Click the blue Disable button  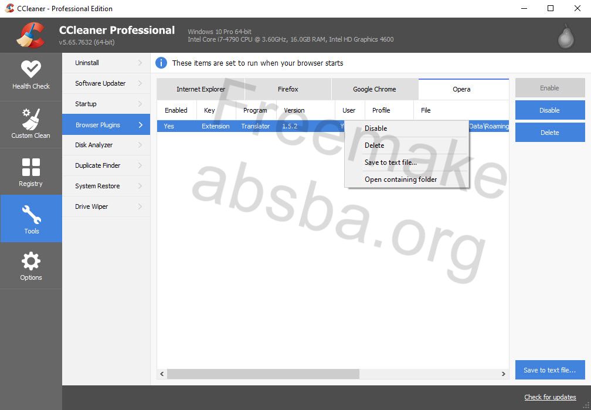(550, 110)
